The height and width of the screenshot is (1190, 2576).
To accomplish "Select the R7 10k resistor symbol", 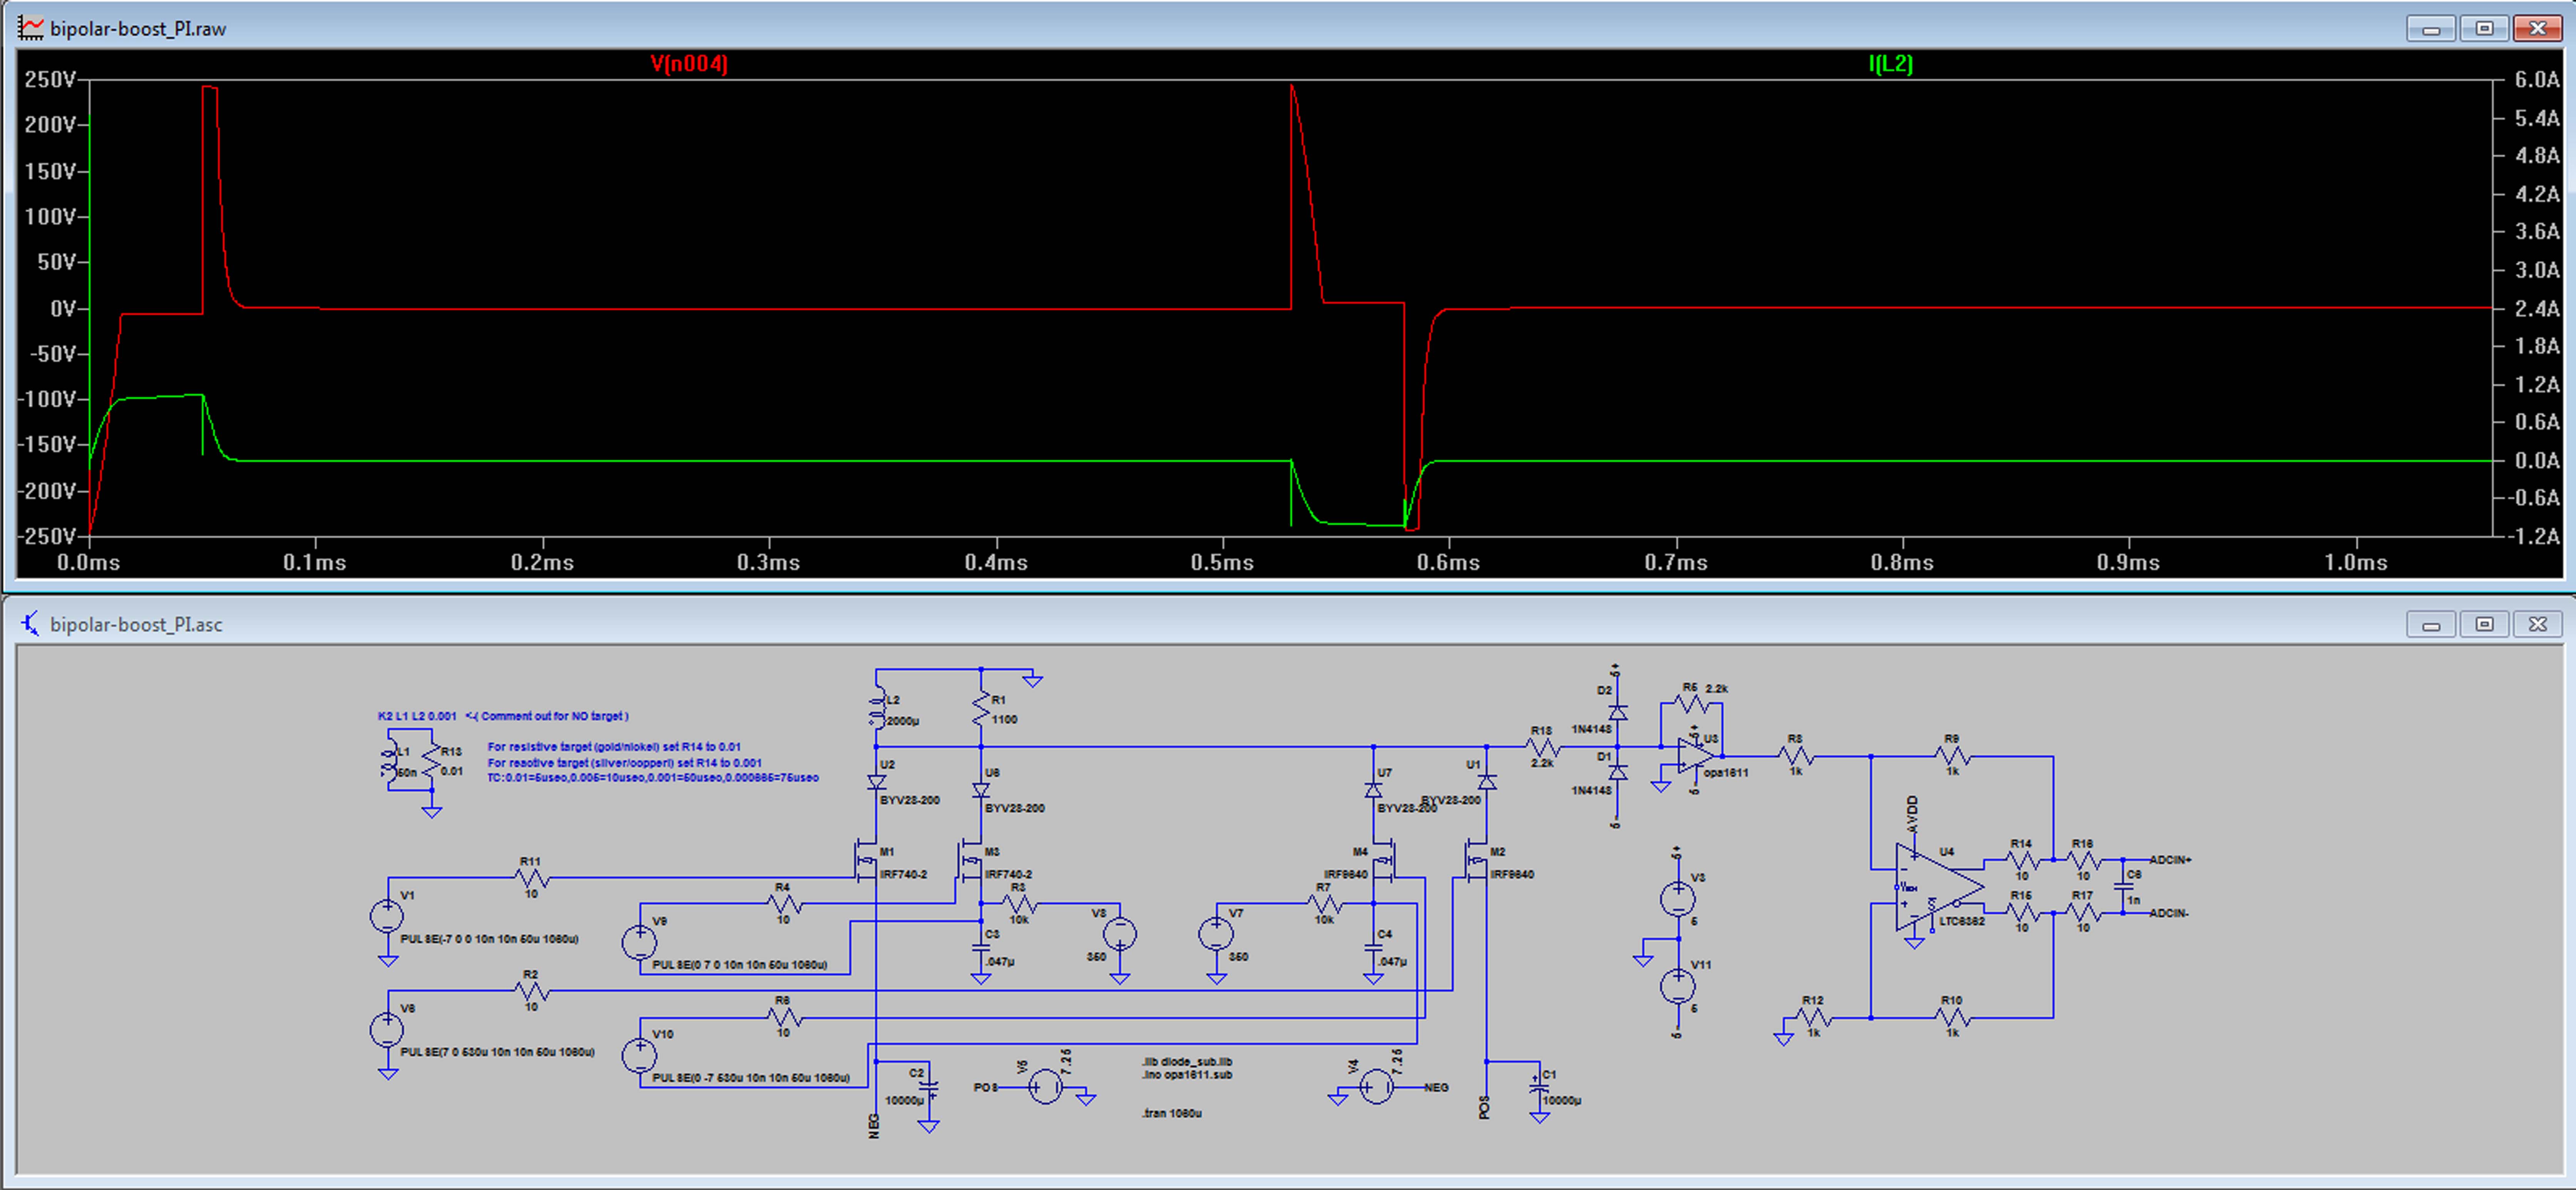I will click(1325, 904).
